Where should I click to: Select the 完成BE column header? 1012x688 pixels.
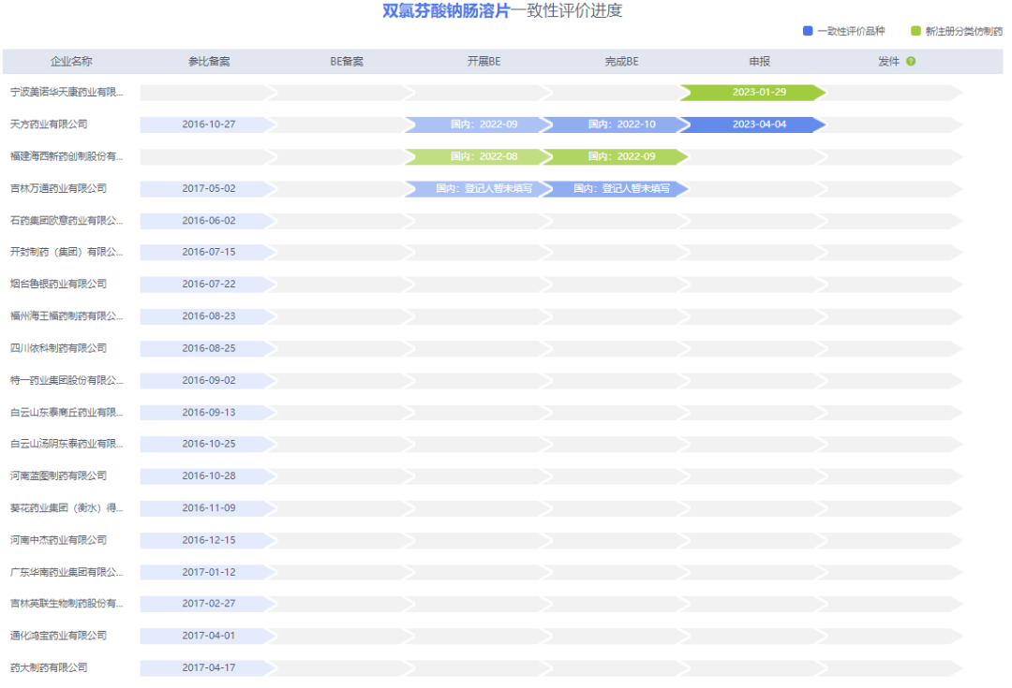pos(621,62)
